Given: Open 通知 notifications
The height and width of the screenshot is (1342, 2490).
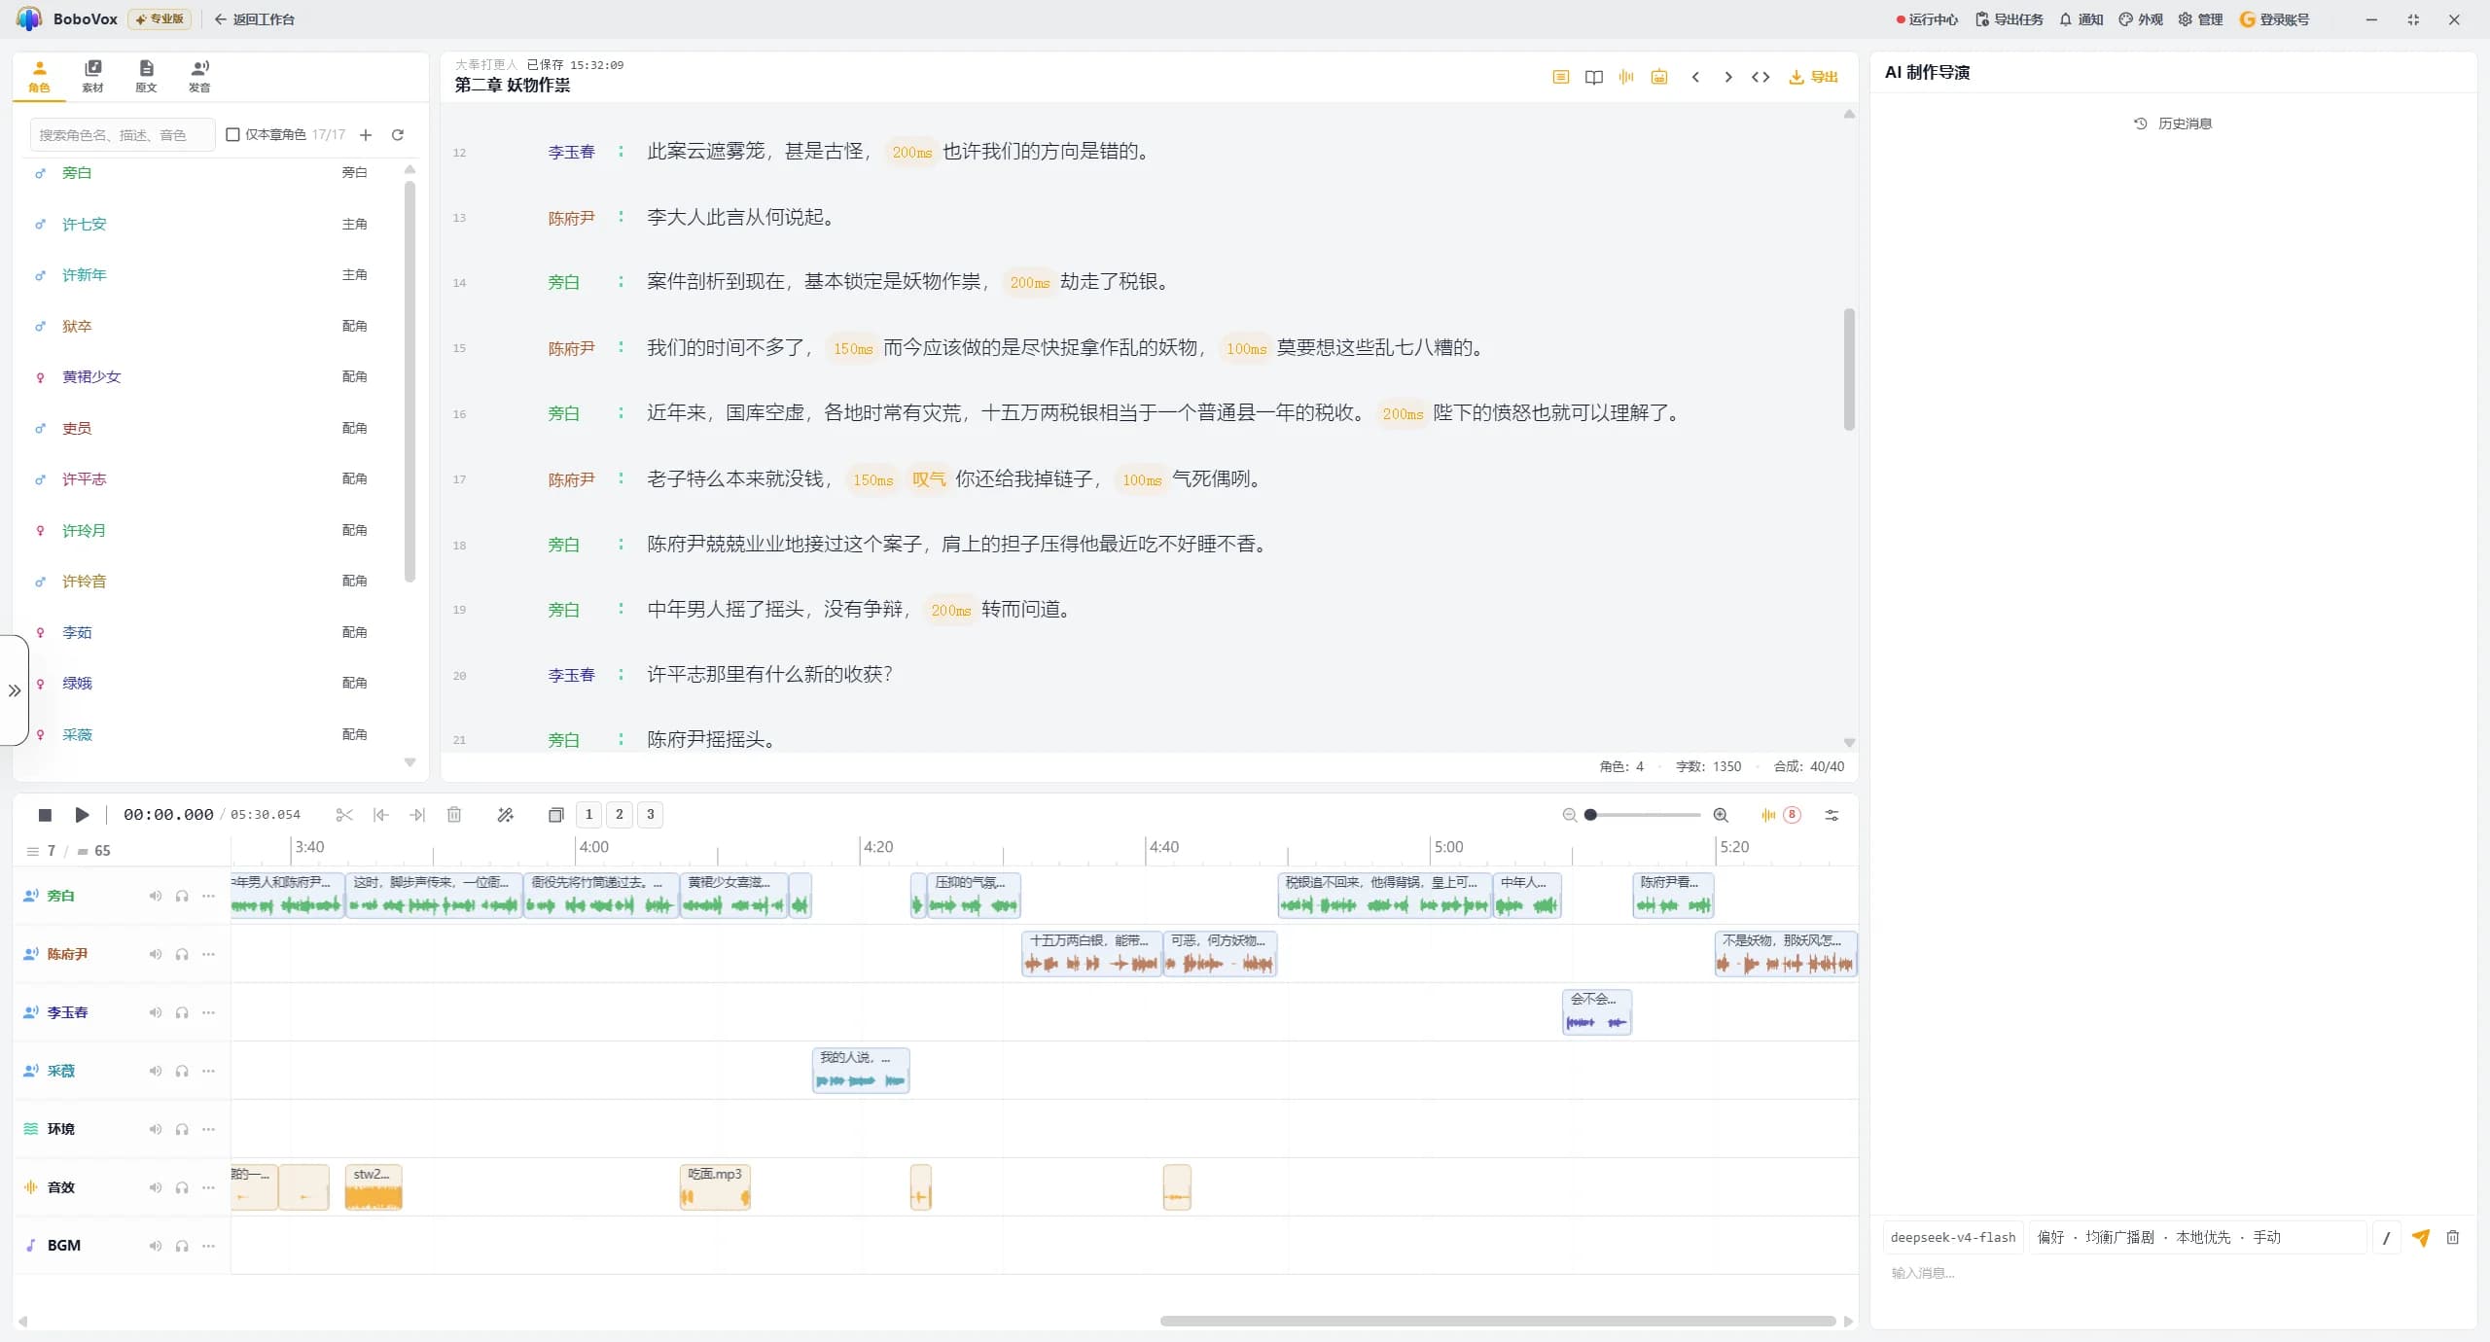Looking at the screenshot, I should [x=2081, y=19].
